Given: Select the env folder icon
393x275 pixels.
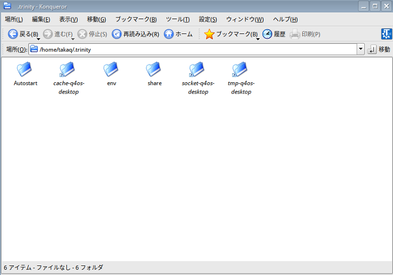Looking at the screenshot, I should [x=111, y=69].
